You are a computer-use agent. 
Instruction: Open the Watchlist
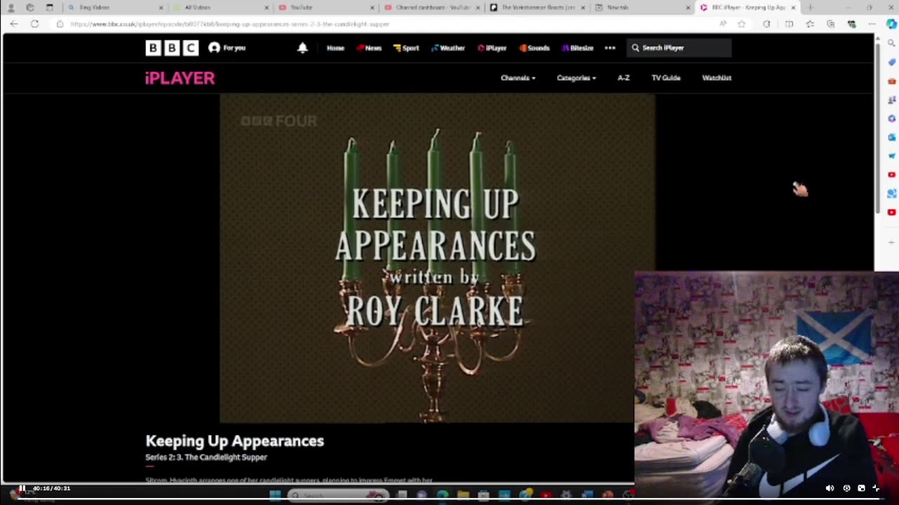716,78
